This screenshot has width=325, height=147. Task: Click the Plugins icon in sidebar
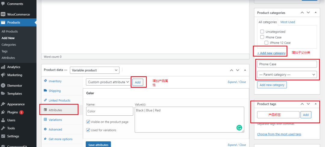coord(3,112)
